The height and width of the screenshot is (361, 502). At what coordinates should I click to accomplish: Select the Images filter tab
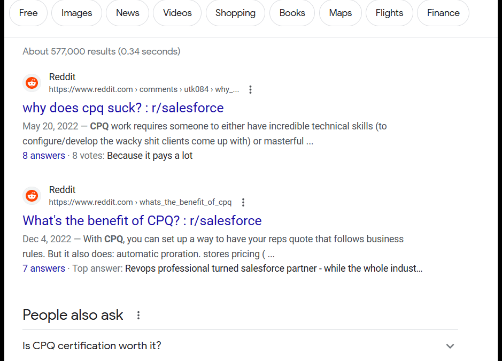pos(76,13)
